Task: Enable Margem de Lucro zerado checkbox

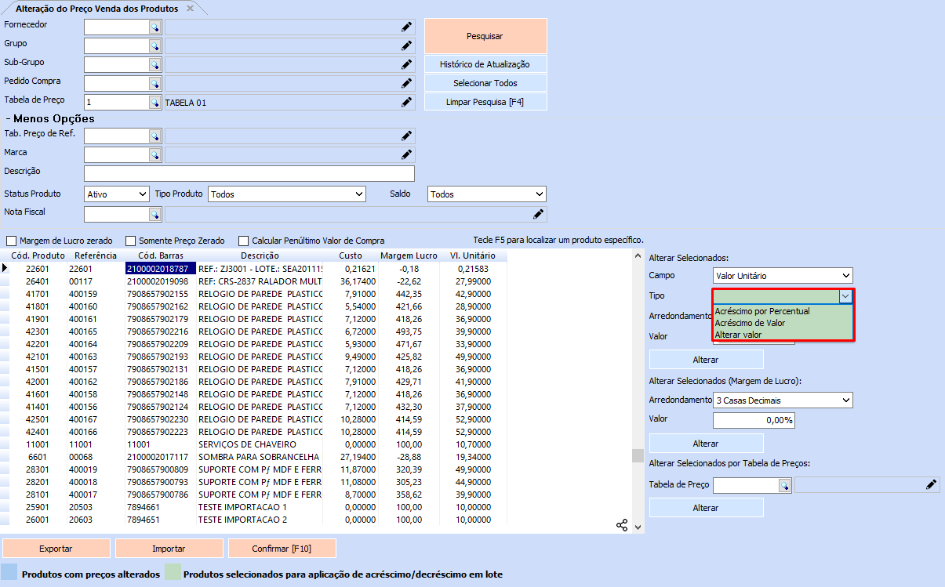Action: (11, 241)
